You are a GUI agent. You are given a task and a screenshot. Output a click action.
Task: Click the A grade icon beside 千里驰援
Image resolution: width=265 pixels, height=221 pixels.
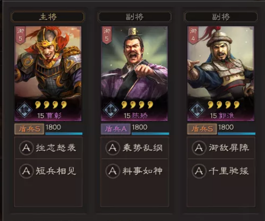pyautogui.click(x=199, y=171)
